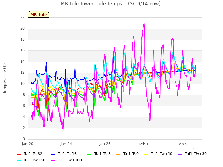
Task: Select the Tul1_Tw+50 legend label
Action: coord(34,160)
